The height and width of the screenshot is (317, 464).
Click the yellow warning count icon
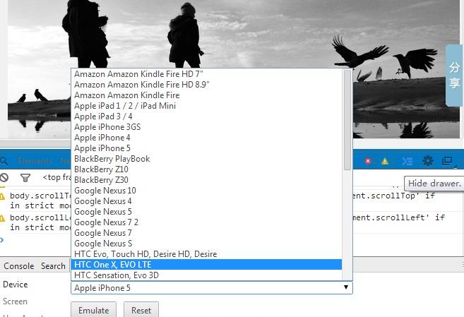[385, 161]
